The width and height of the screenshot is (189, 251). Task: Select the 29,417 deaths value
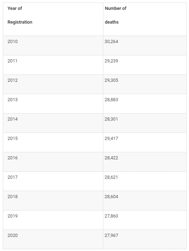point(111,138)
